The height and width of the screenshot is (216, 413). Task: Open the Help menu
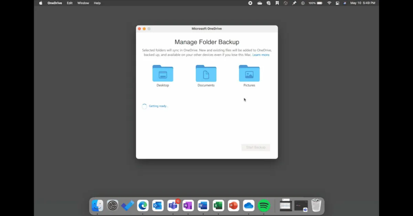click(97, 3)
